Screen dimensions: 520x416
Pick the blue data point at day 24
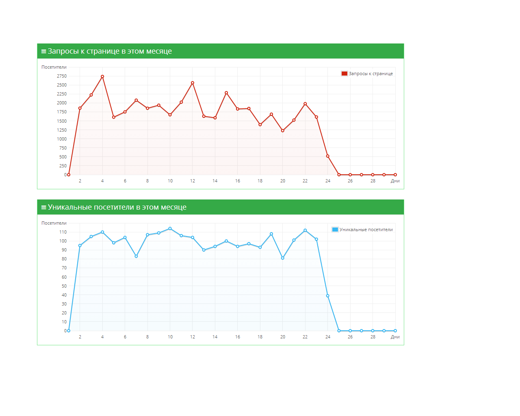point(328,296)
